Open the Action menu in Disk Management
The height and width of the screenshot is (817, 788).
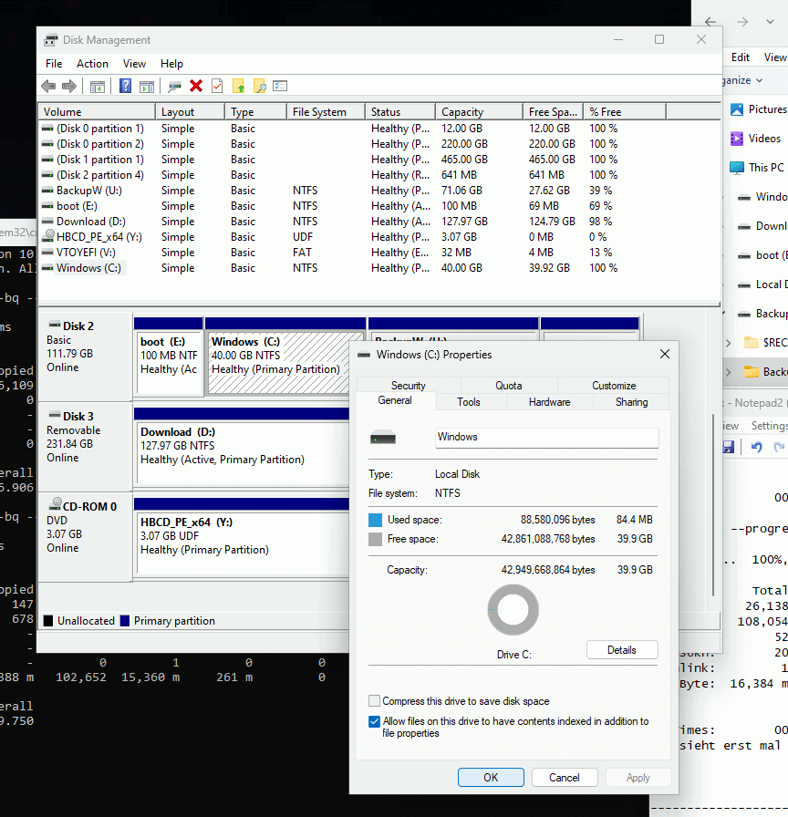tap(92, 64)
